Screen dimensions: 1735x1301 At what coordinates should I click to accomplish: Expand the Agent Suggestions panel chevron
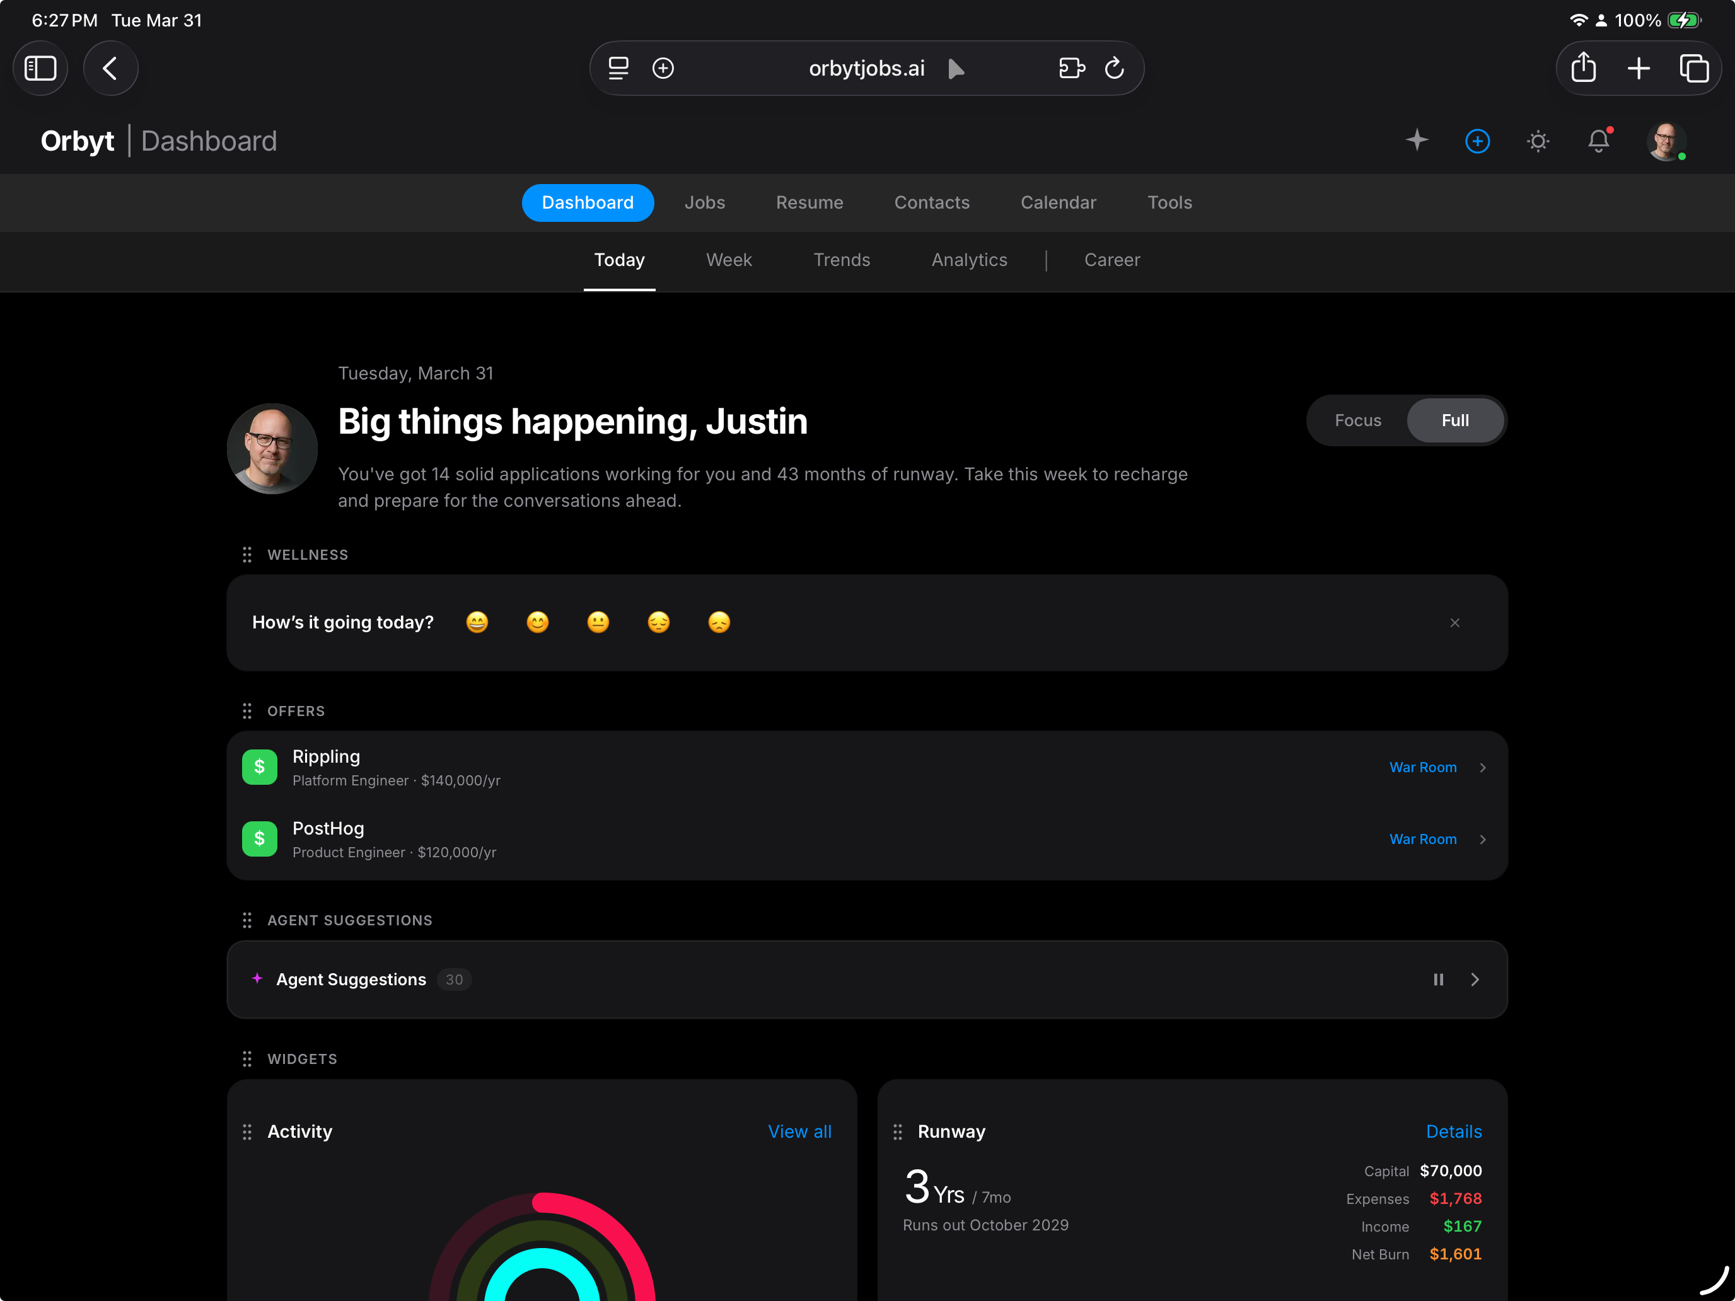pos(1475,980)
